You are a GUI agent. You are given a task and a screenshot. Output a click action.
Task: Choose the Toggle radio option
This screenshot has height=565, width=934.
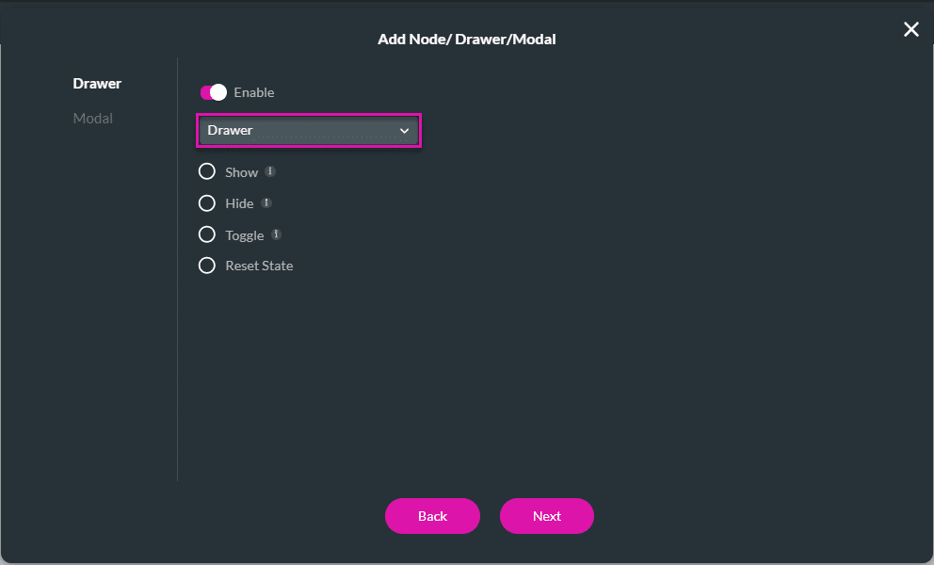(x=207, y=234)
